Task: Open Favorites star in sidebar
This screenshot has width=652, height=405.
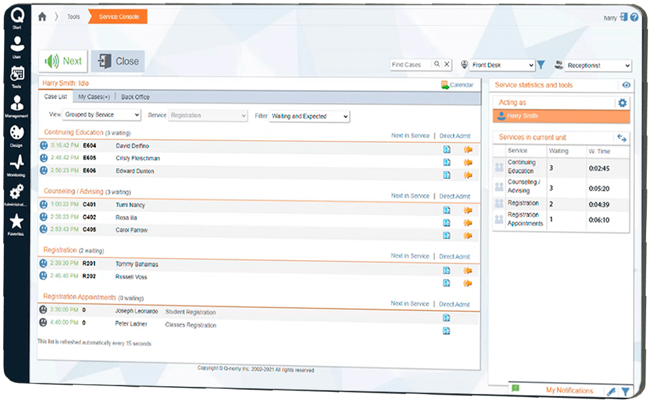Action: 16,223
